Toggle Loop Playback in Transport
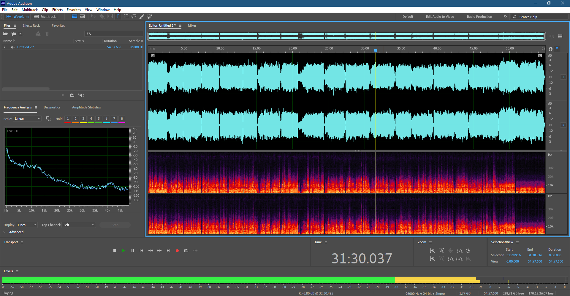This screenshot has width=570, height=296. (x=186, y=251)
